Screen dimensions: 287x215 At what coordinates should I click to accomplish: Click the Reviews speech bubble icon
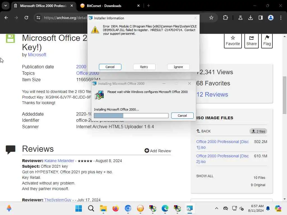[10, 150]
